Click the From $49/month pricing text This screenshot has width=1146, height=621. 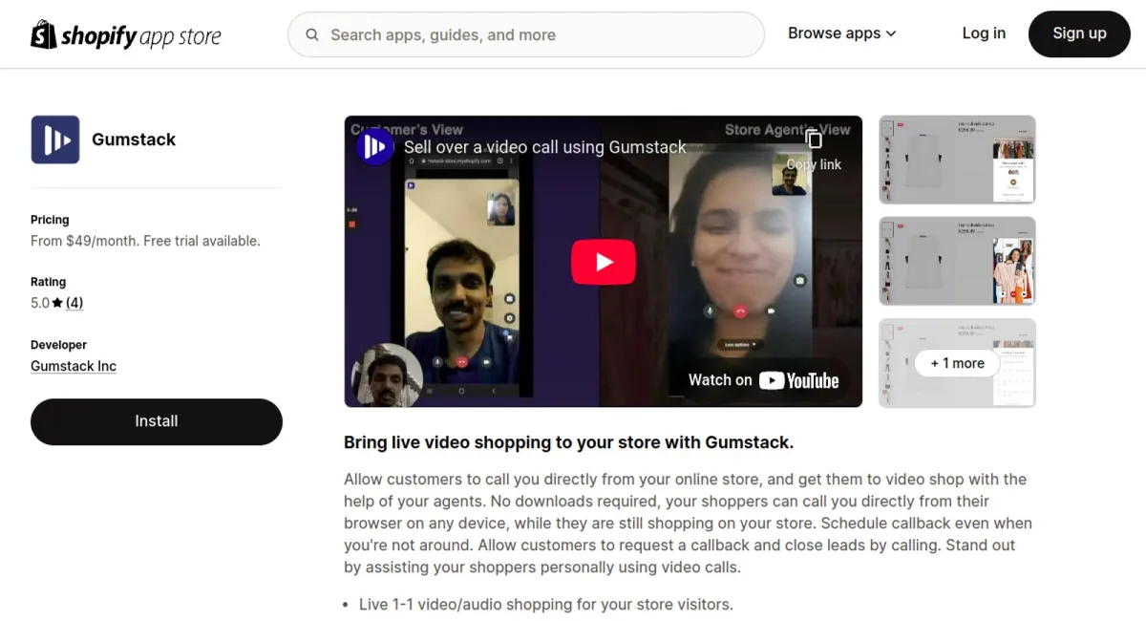click(x=145, y=241)
